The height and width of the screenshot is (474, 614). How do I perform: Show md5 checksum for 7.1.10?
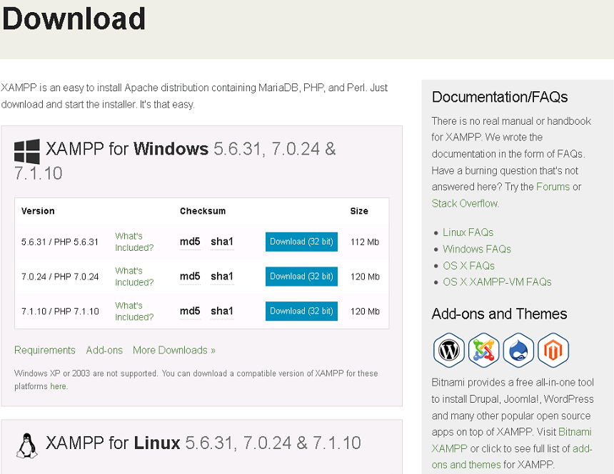coord(190,311)
